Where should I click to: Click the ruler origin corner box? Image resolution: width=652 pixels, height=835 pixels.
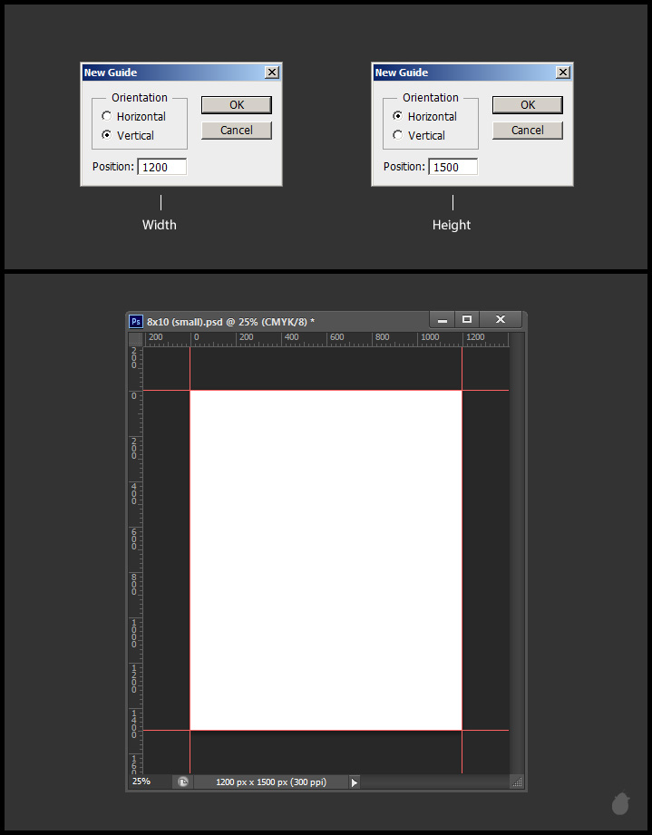(136, 339)
